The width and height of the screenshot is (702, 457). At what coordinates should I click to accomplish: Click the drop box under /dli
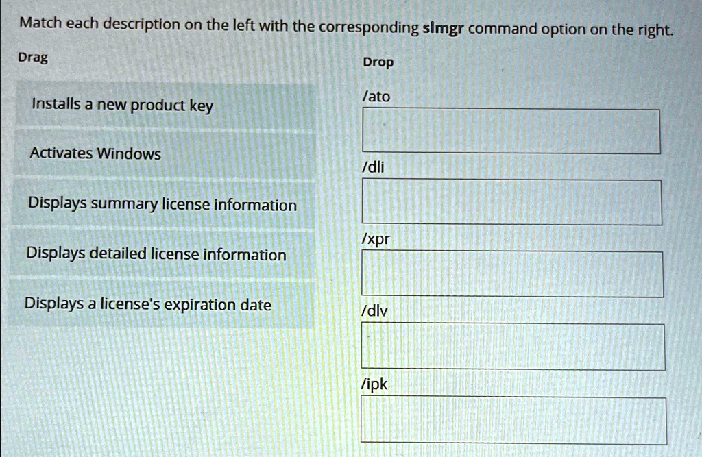tap(511, 203)
